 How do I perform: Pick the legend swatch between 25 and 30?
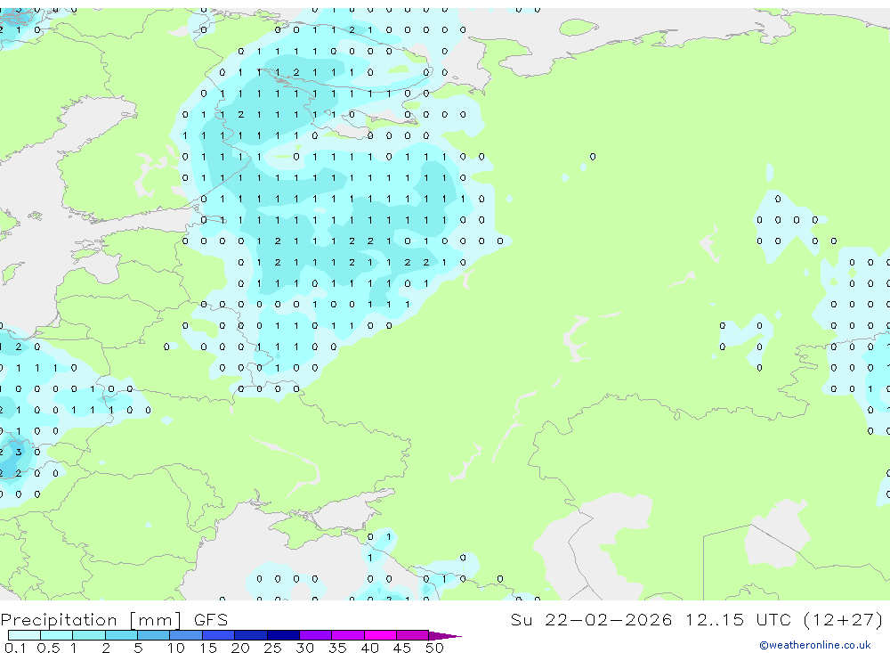(283, 635)
